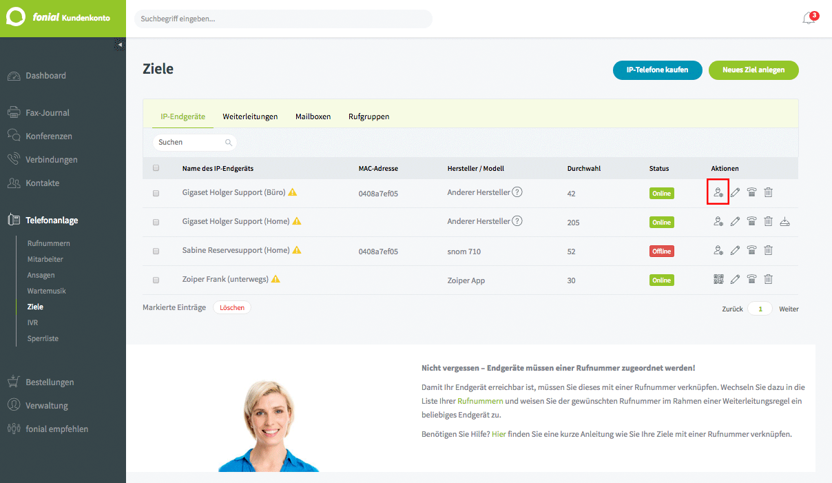The width and height of the screenshot is (832, 483).
Task: Open Verbindungen in the sidebar
Action: 52,159
